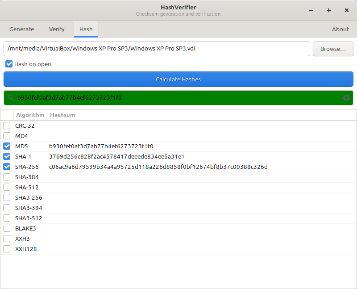Image resolution: width=357 pixels, height=289 pixels.
Task: Sort by the Algorithm column header
Action: [x=30, y=115]
